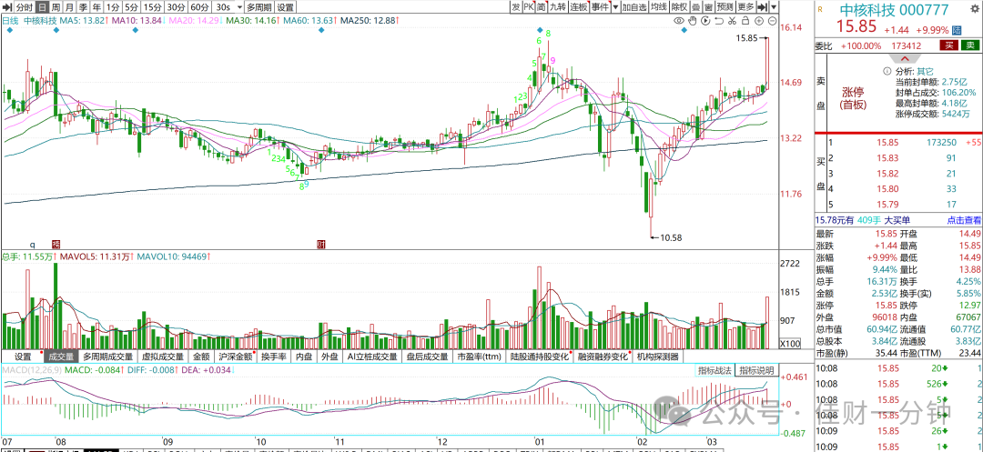The width and height of the screenshot is (983, 452).
Task: Select the 季 quarterly period tab
Action: pos(82,7)
